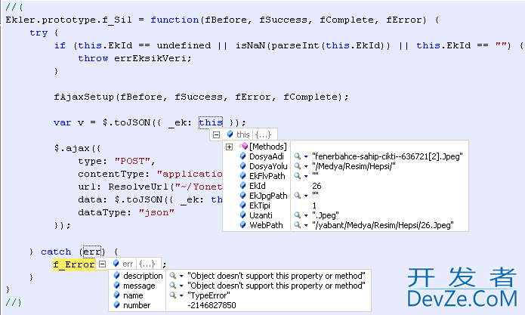This screenshot has height=315, width=525.
Task: Click the EkFlvPath property diamond icon
Action: (243, 175)
